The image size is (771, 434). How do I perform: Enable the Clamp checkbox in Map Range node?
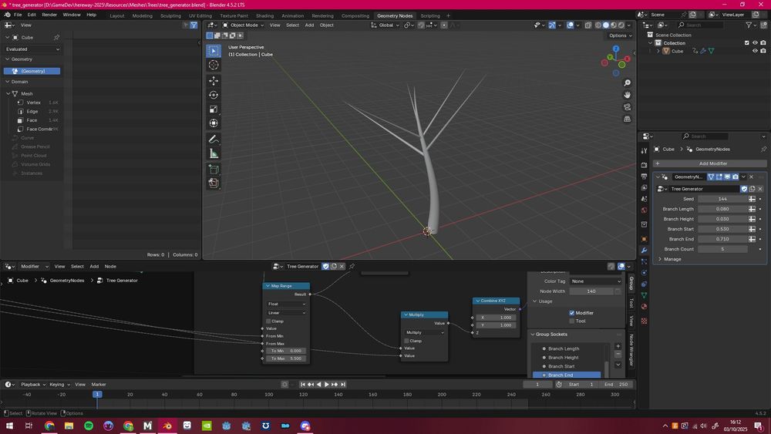click(x=268, y=321)
